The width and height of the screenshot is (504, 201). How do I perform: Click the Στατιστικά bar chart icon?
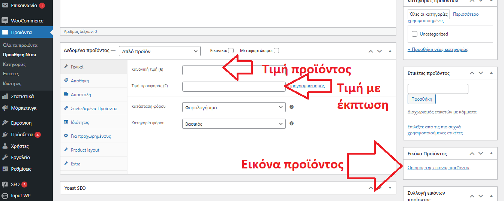(x=5, y=96)
